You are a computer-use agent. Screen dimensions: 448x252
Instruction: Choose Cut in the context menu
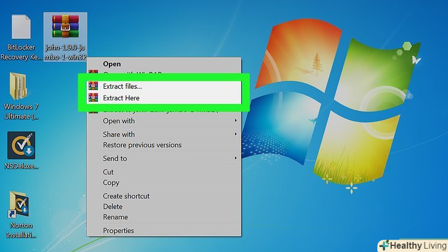click(164, 172)
